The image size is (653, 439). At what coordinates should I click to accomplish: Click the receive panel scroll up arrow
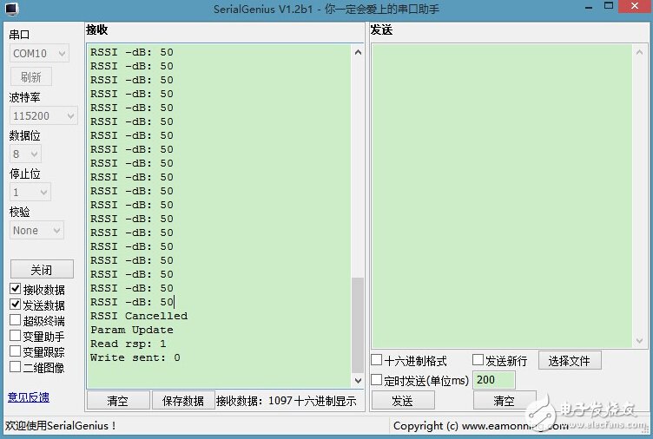coord(358,52)
